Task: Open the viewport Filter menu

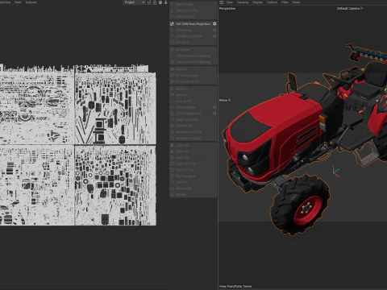Action: pyautogui.click(x=285, y=2)
